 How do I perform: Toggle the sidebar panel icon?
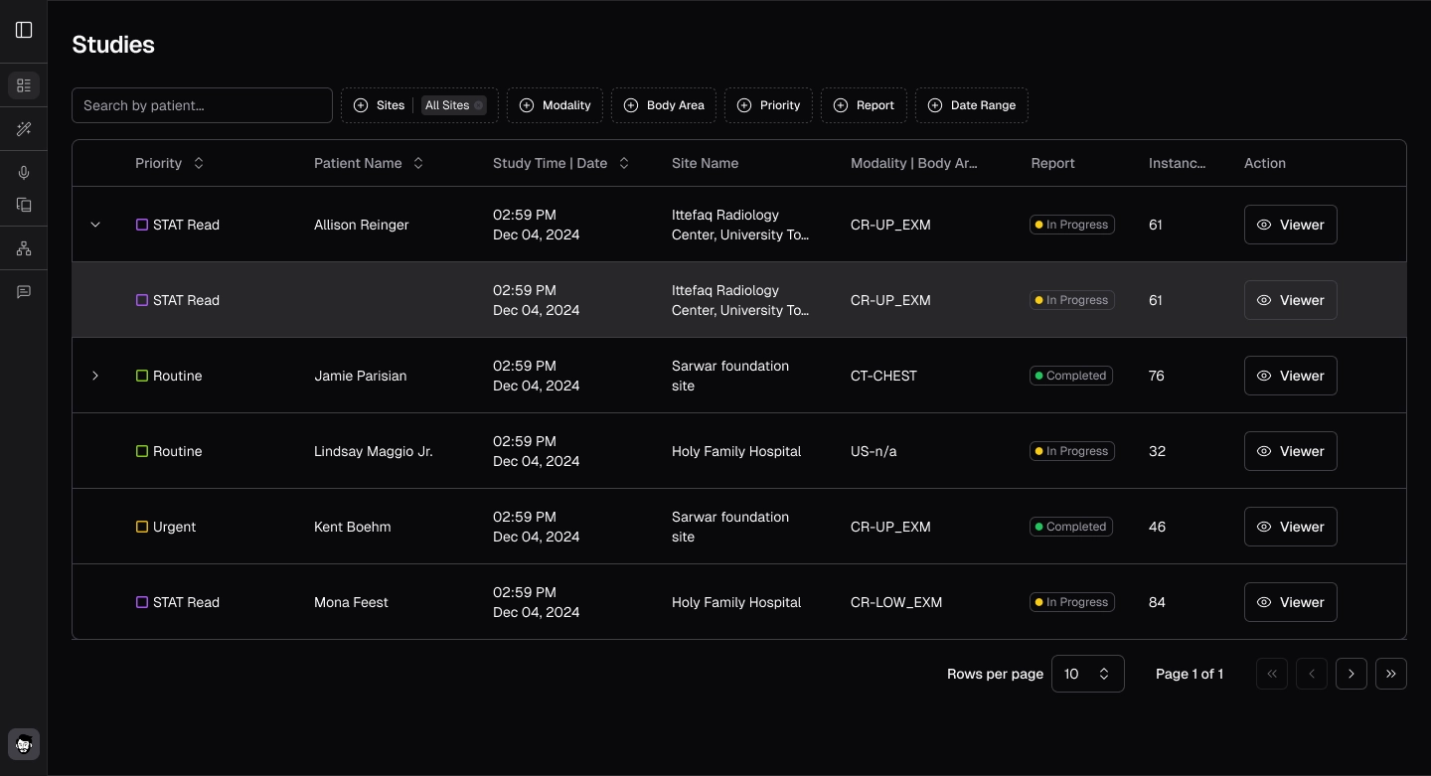[x=24, y=30]
